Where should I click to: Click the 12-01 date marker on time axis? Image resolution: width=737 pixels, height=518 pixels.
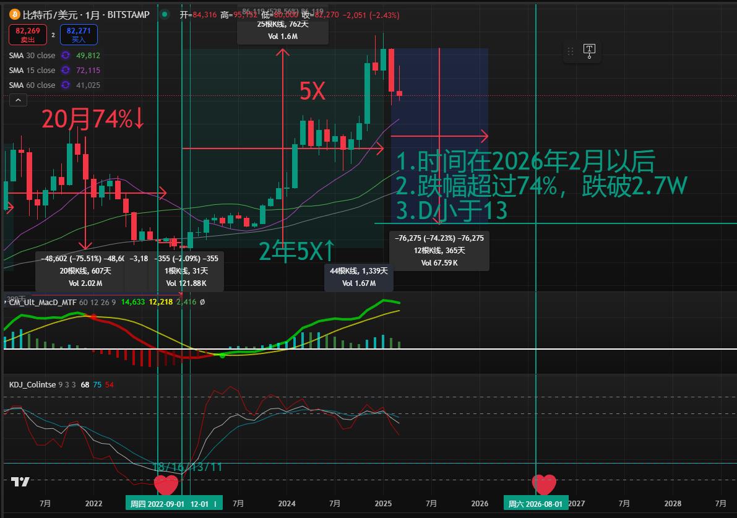(199, 504)
